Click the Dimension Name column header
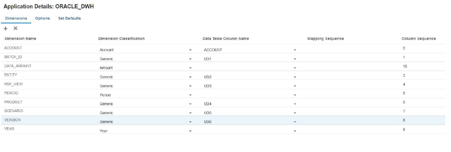This screenshot has height=152, width=451. (20, 39)
